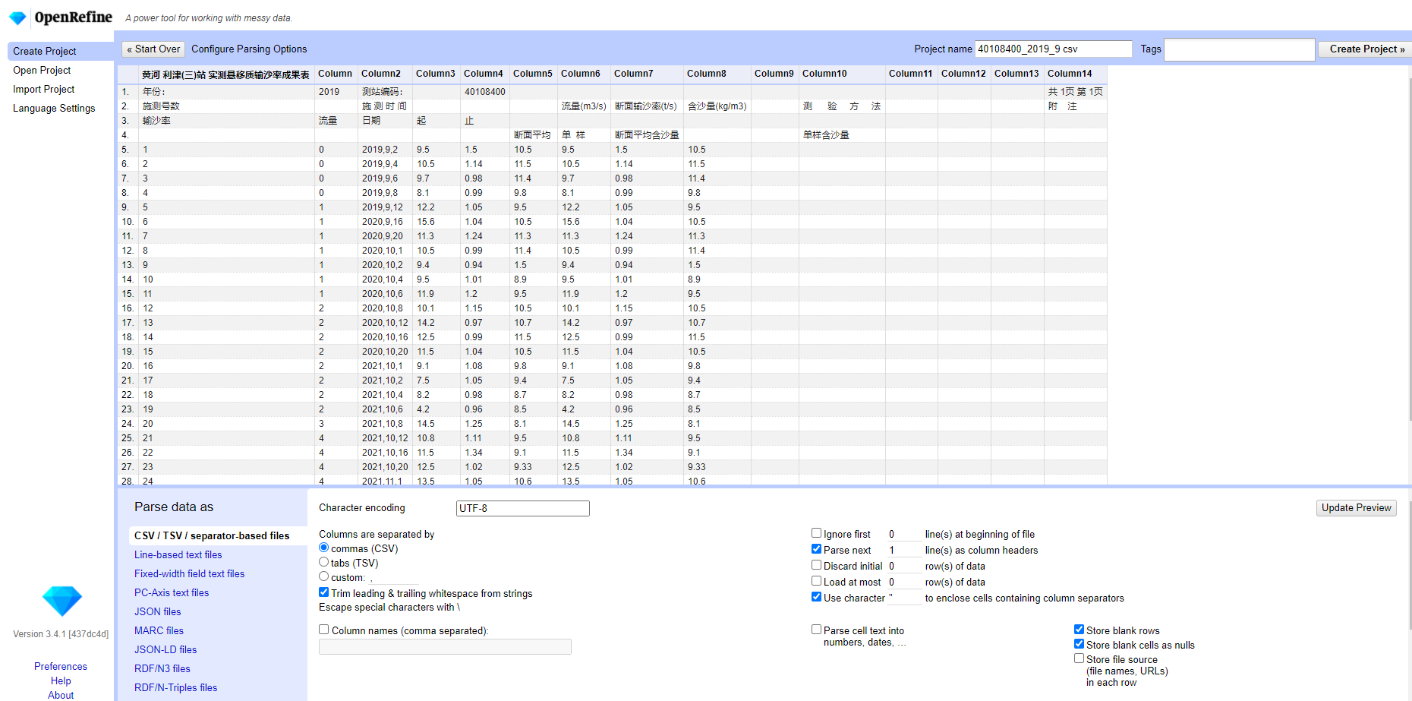Screen dimensions: 1412x701
Task: Click the Start Over button
Action: (153, 49)
